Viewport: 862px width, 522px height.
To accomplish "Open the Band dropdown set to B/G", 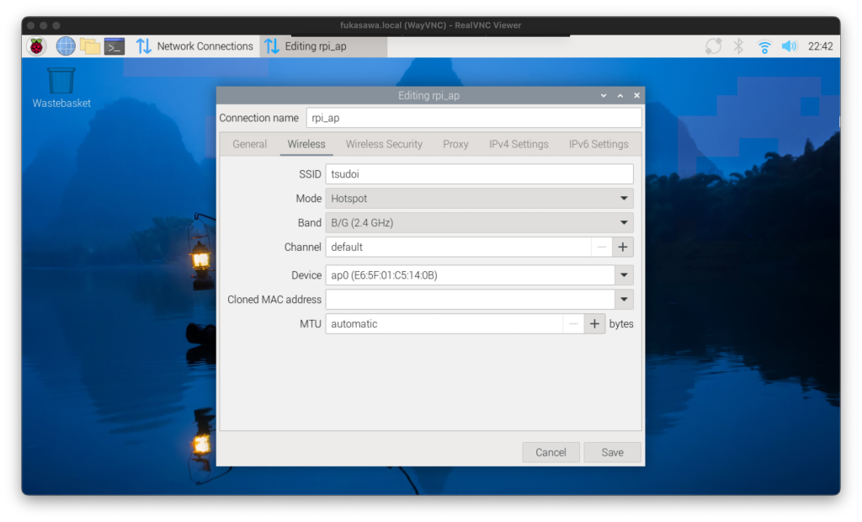I will tap(624, 223).
